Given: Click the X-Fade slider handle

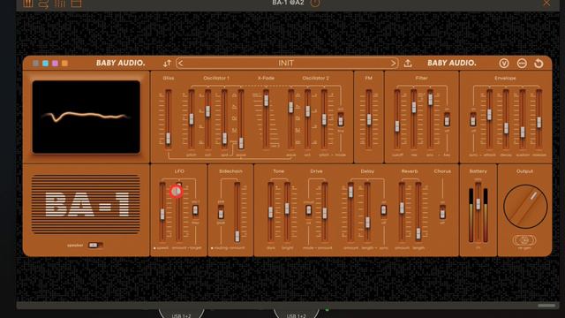Looking at the screenshot, I should pos(266,100).
